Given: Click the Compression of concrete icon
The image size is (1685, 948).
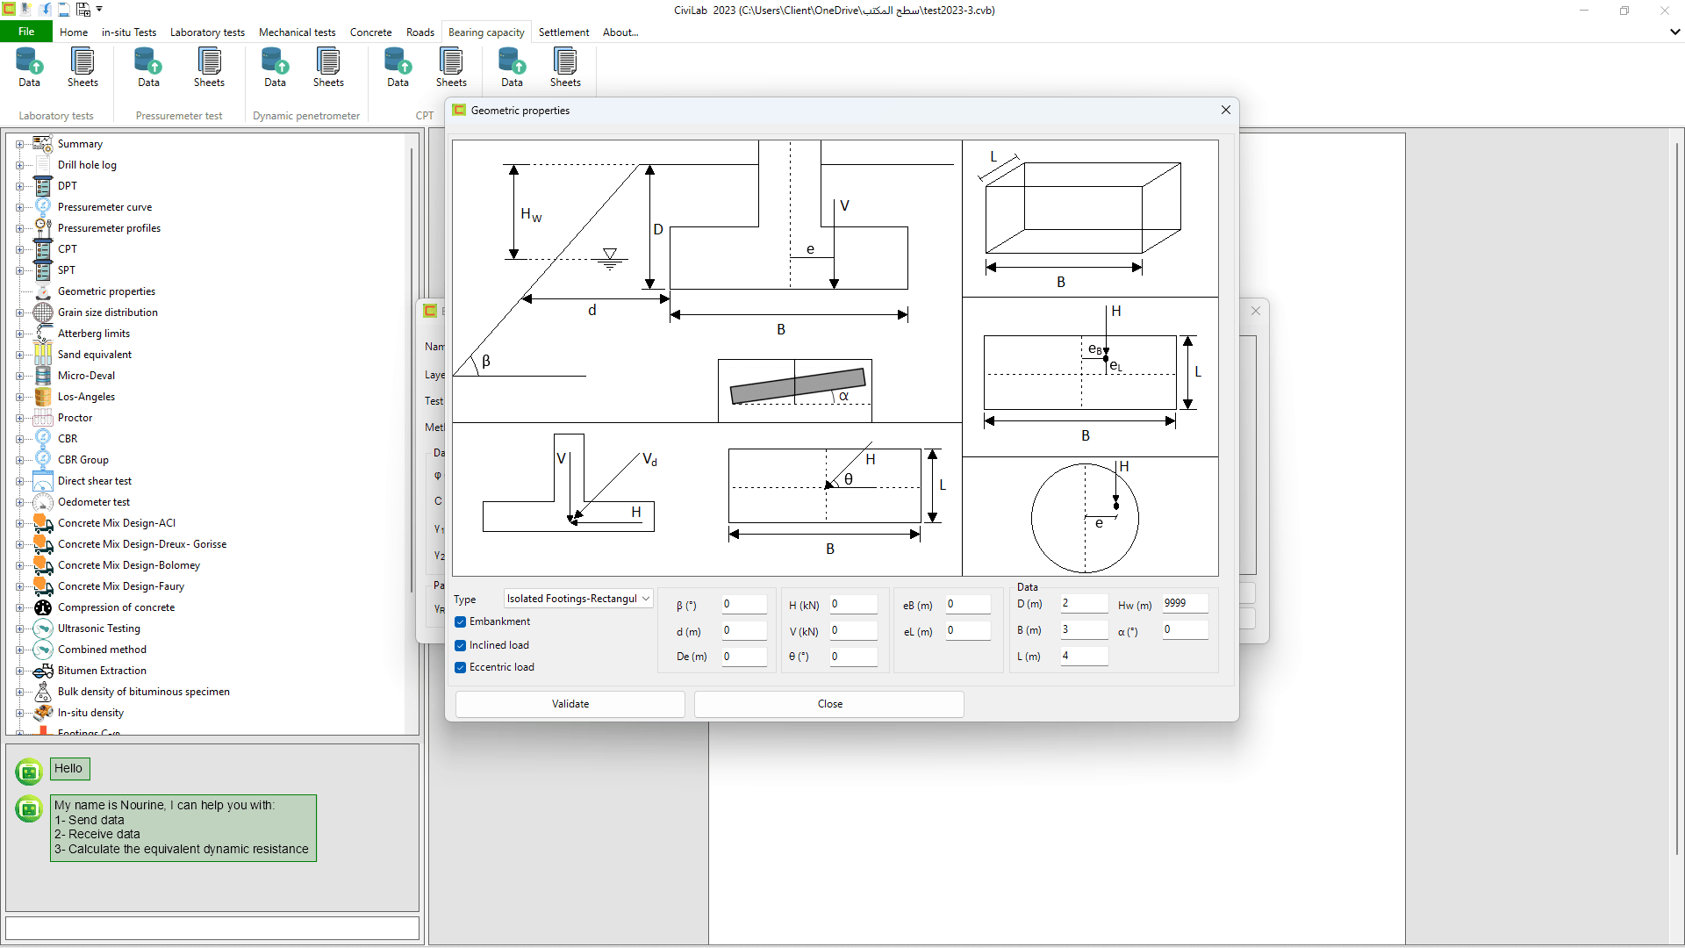Looking at the screenshot, I should (43, 607).
